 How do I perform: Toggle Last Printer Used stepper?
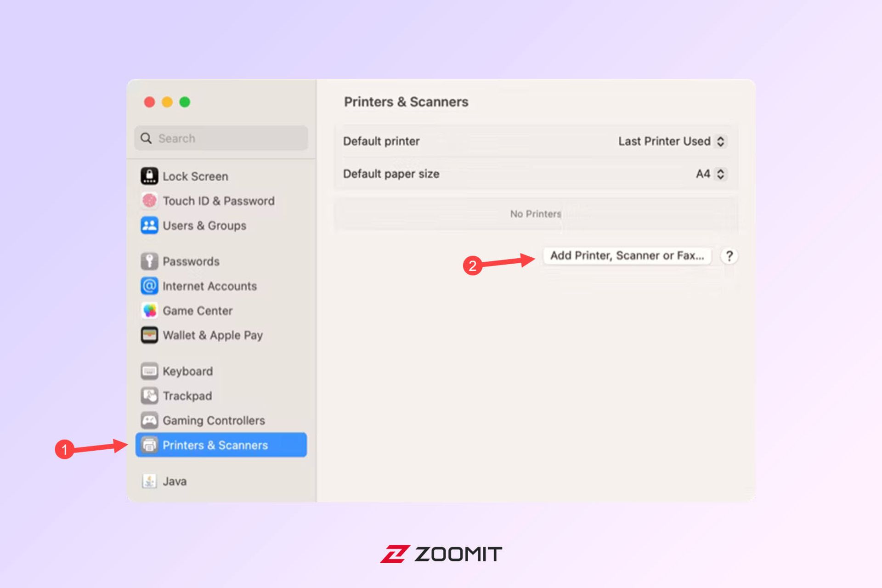pos(721,141)
